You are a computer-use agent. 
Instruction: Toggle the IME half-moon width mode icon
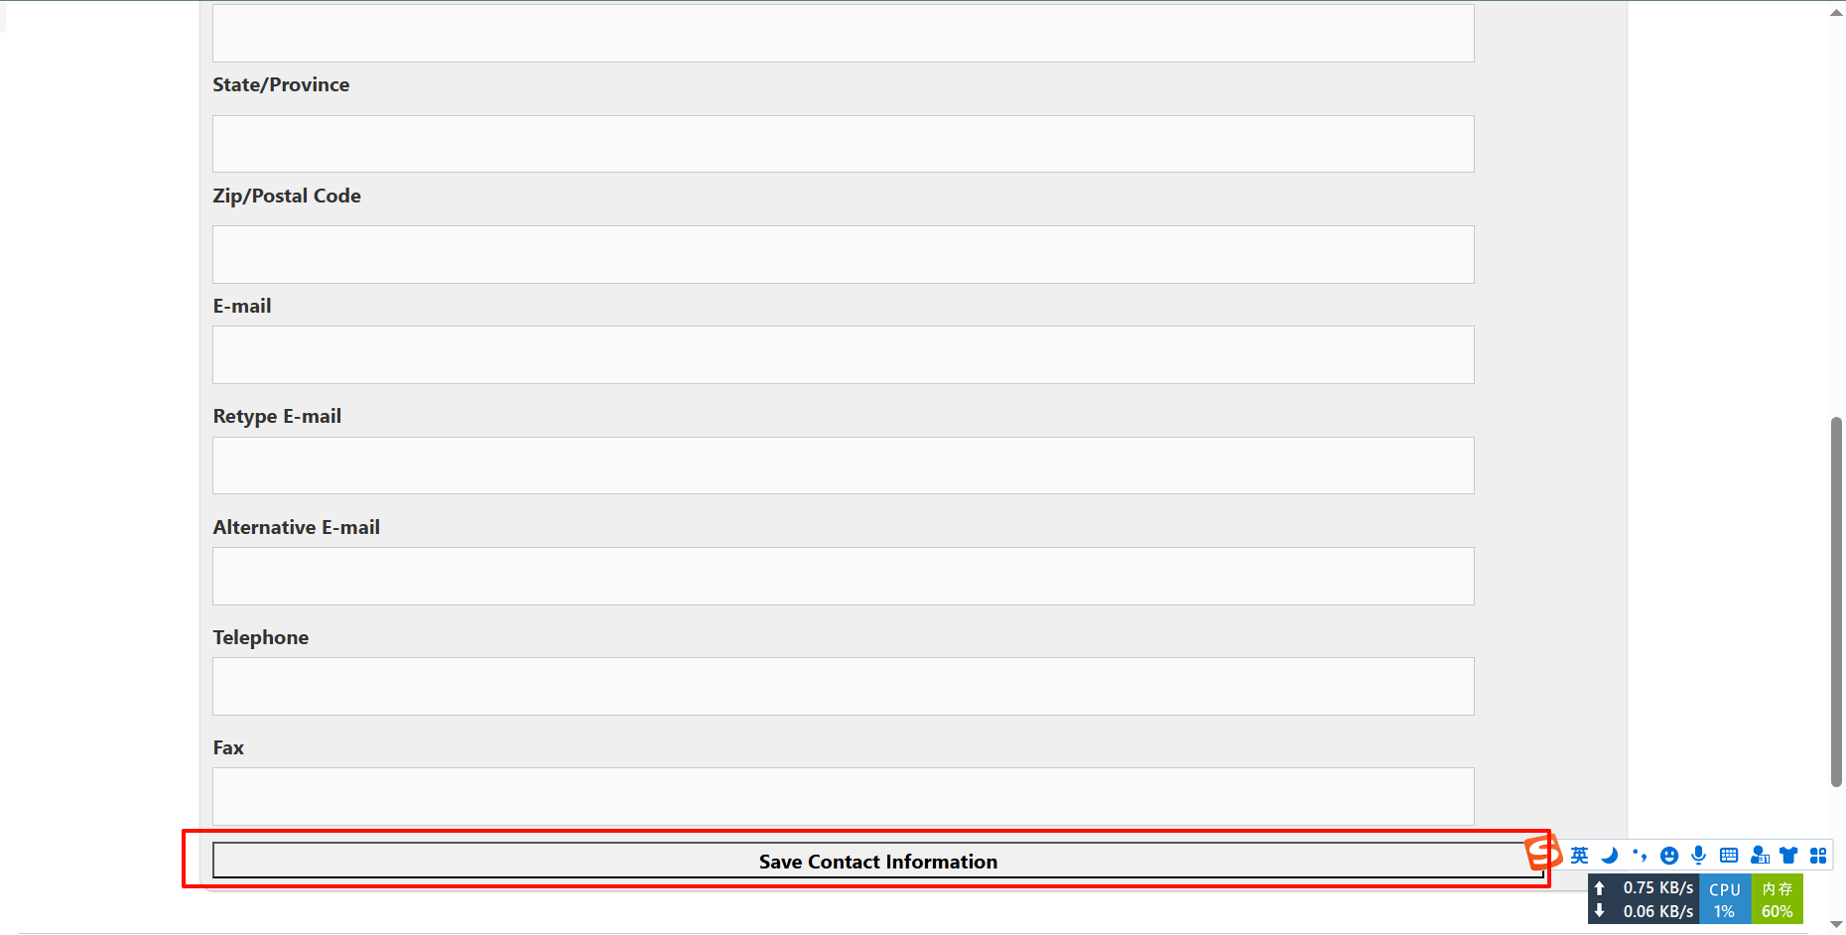[x=1609, y=856]
